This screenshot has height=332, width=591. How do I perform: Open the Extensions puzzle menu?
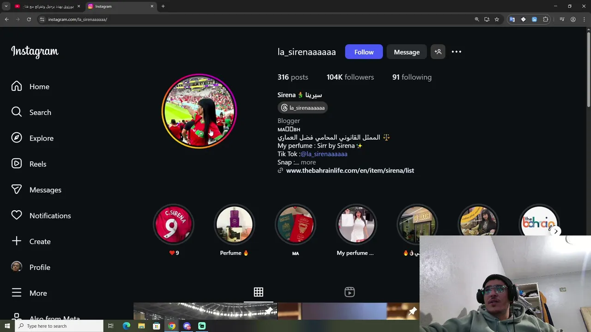tap(546, 19)
